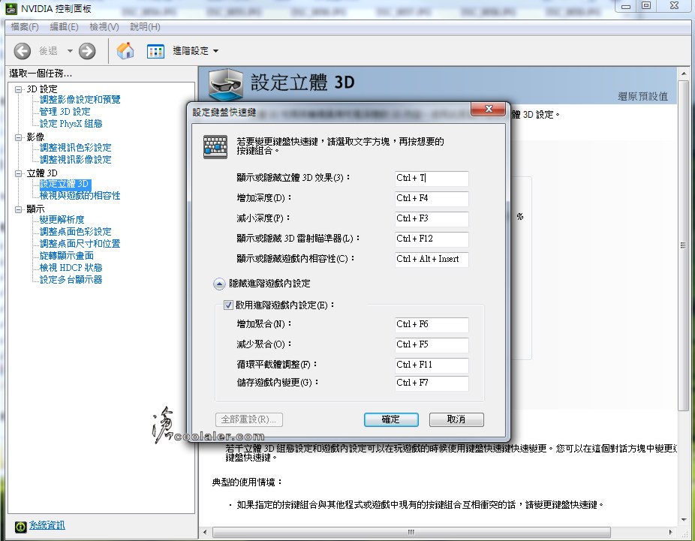Click the 全部重設(R)... button
This screenshot has height=541, width=695.
(x=248, y=419)
